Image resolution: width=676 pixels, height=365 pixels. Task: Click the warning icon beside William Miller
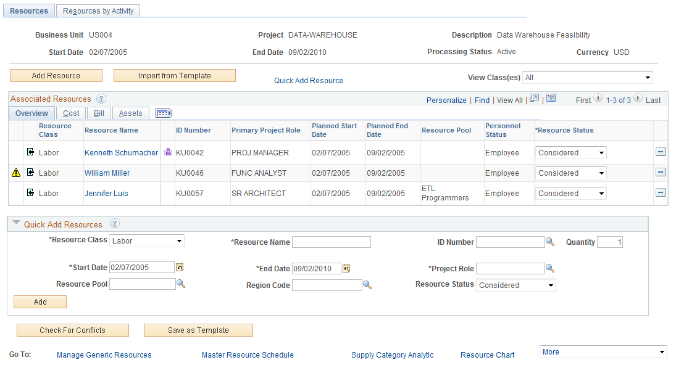pos(16,173)
